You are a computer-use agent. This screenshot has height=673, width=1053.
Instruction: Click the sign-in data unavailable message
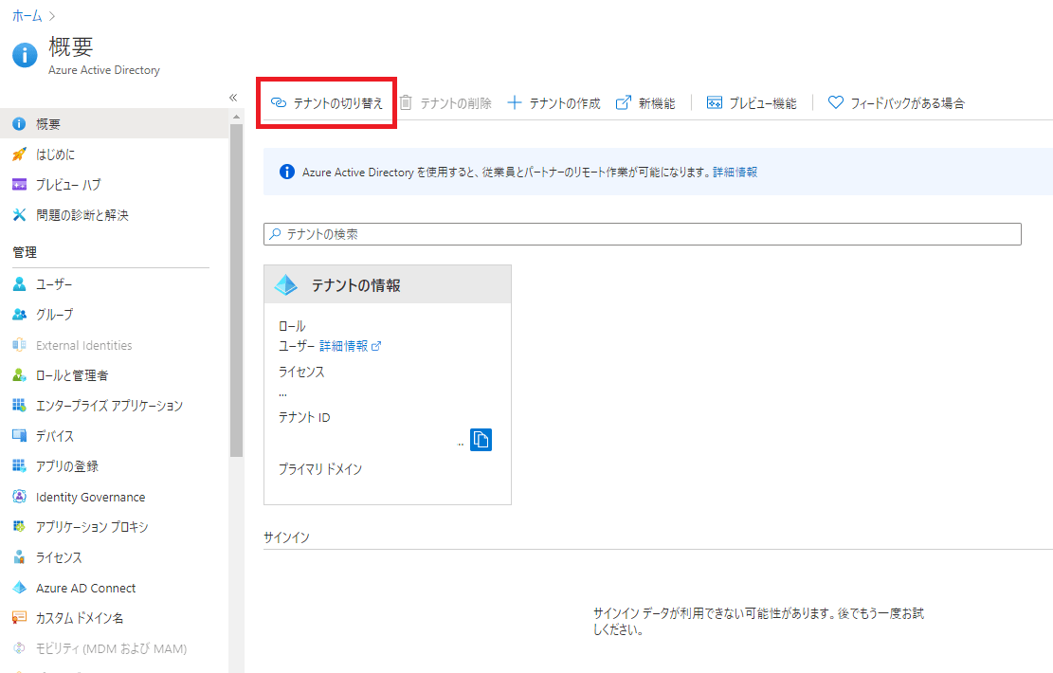[759, 621]
